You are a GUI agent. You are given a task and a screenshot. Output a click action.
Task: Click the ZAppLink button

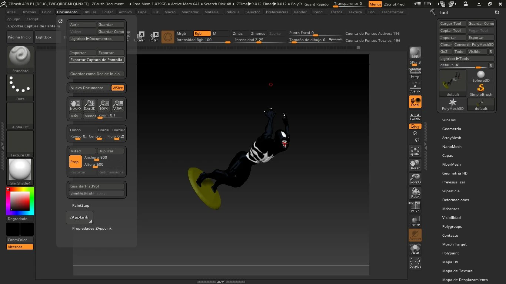tap(79, 217)
